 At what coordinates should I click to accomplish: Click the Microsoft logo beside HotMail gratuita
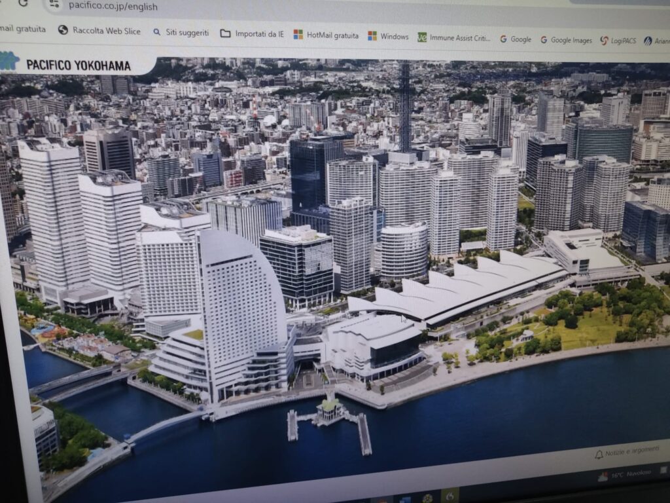click(x=298, y=35)
